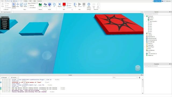Select SpawnLocation in Explorer

click(153, 21)
